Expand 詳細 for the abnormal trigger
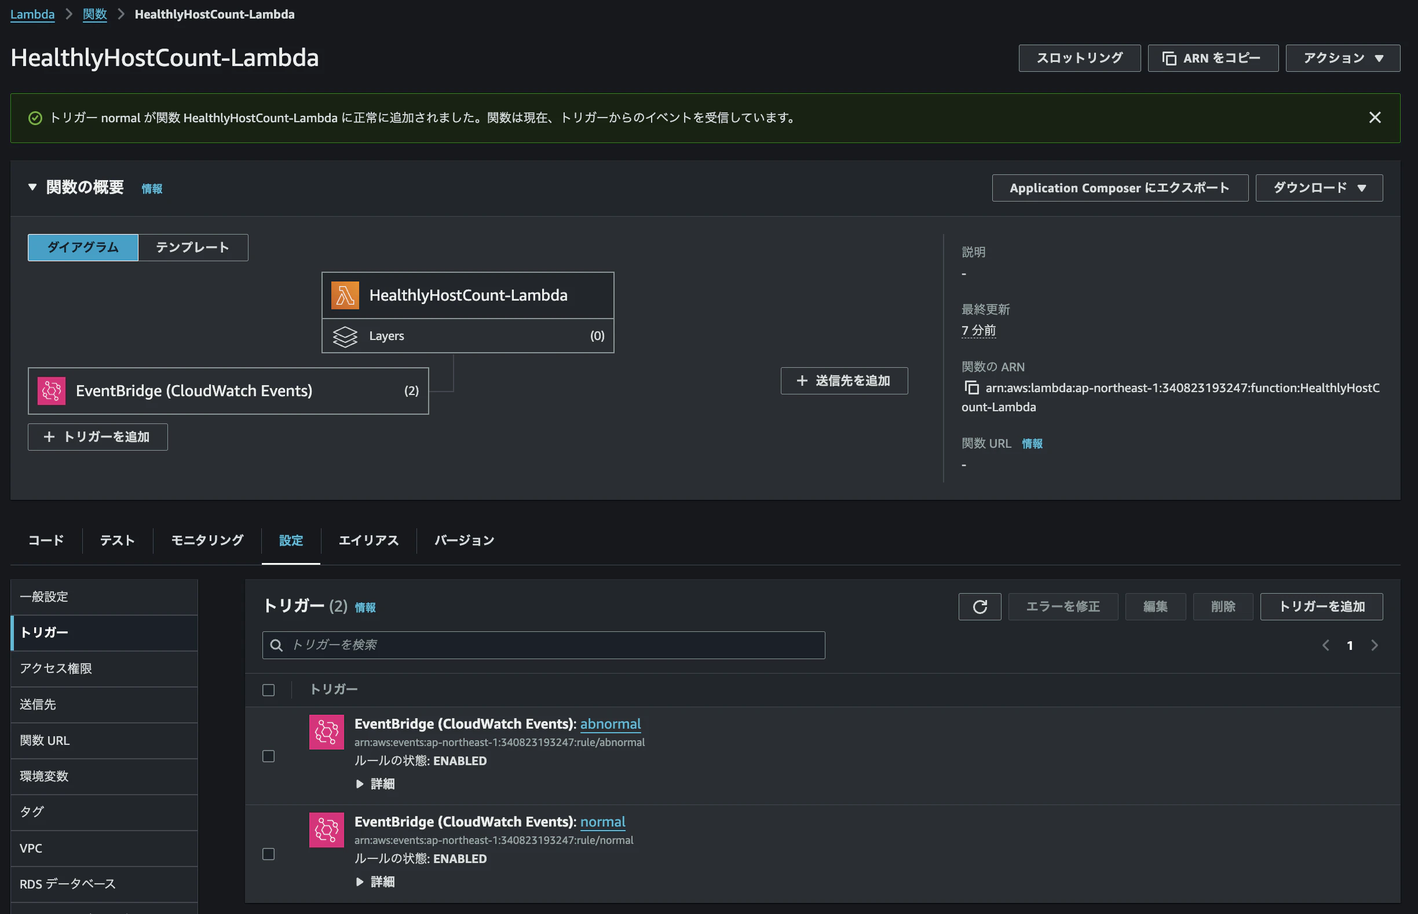Viewport: 1418px width, 914px height. pyautogui.click(x=376, y=784)
